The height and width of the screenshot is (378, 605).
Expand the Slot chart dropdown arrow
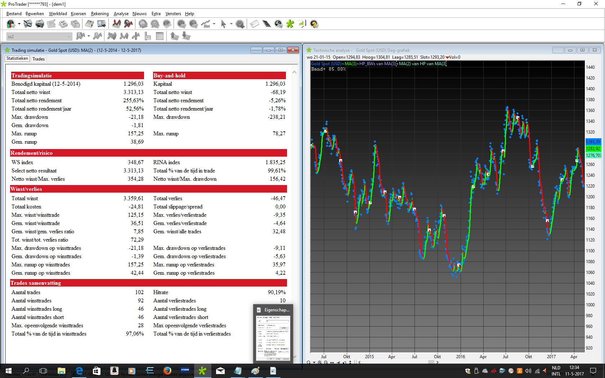[214, 24]
